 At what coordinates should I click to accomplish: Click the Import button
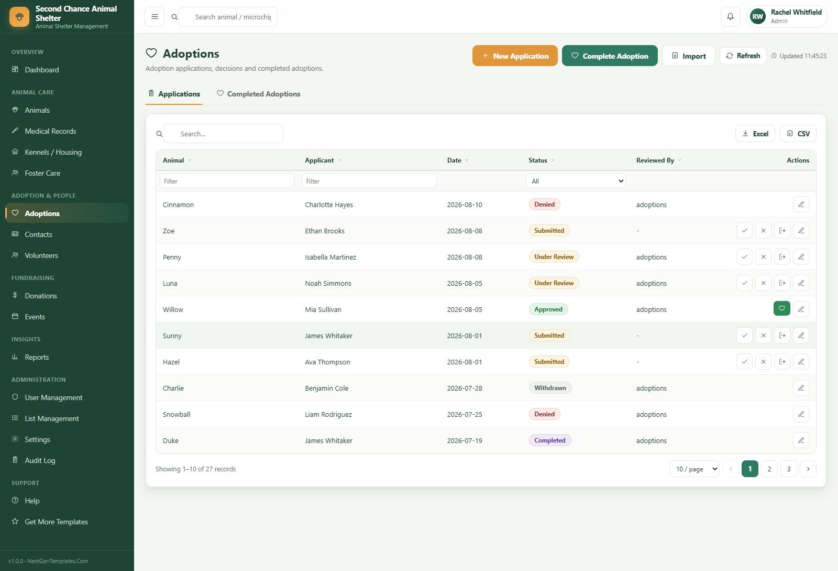coord(689,56)
